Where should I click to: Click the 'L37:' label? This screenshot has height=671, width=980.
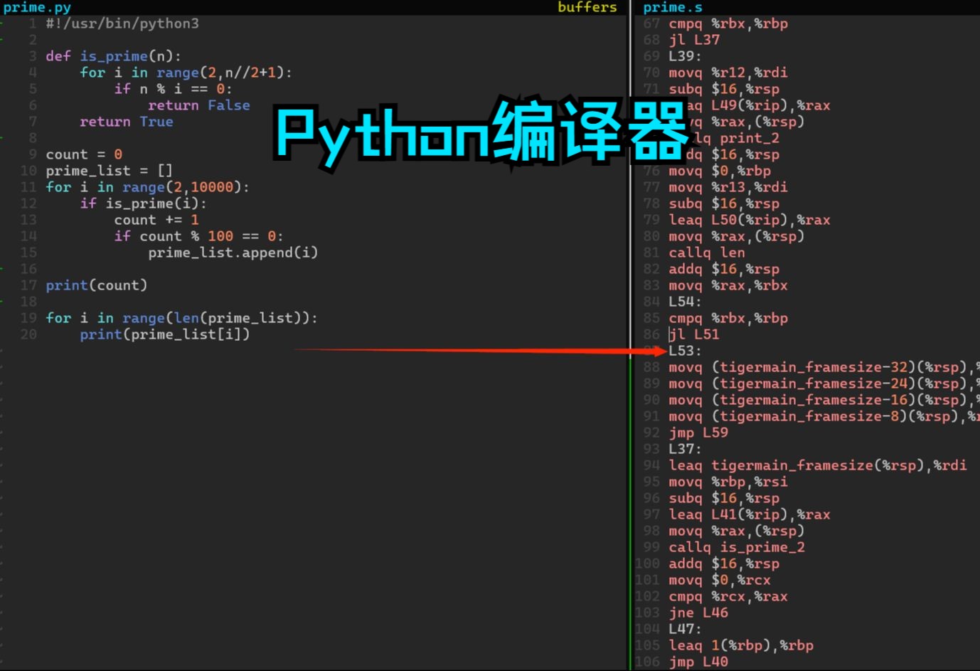tap(685, 449)
